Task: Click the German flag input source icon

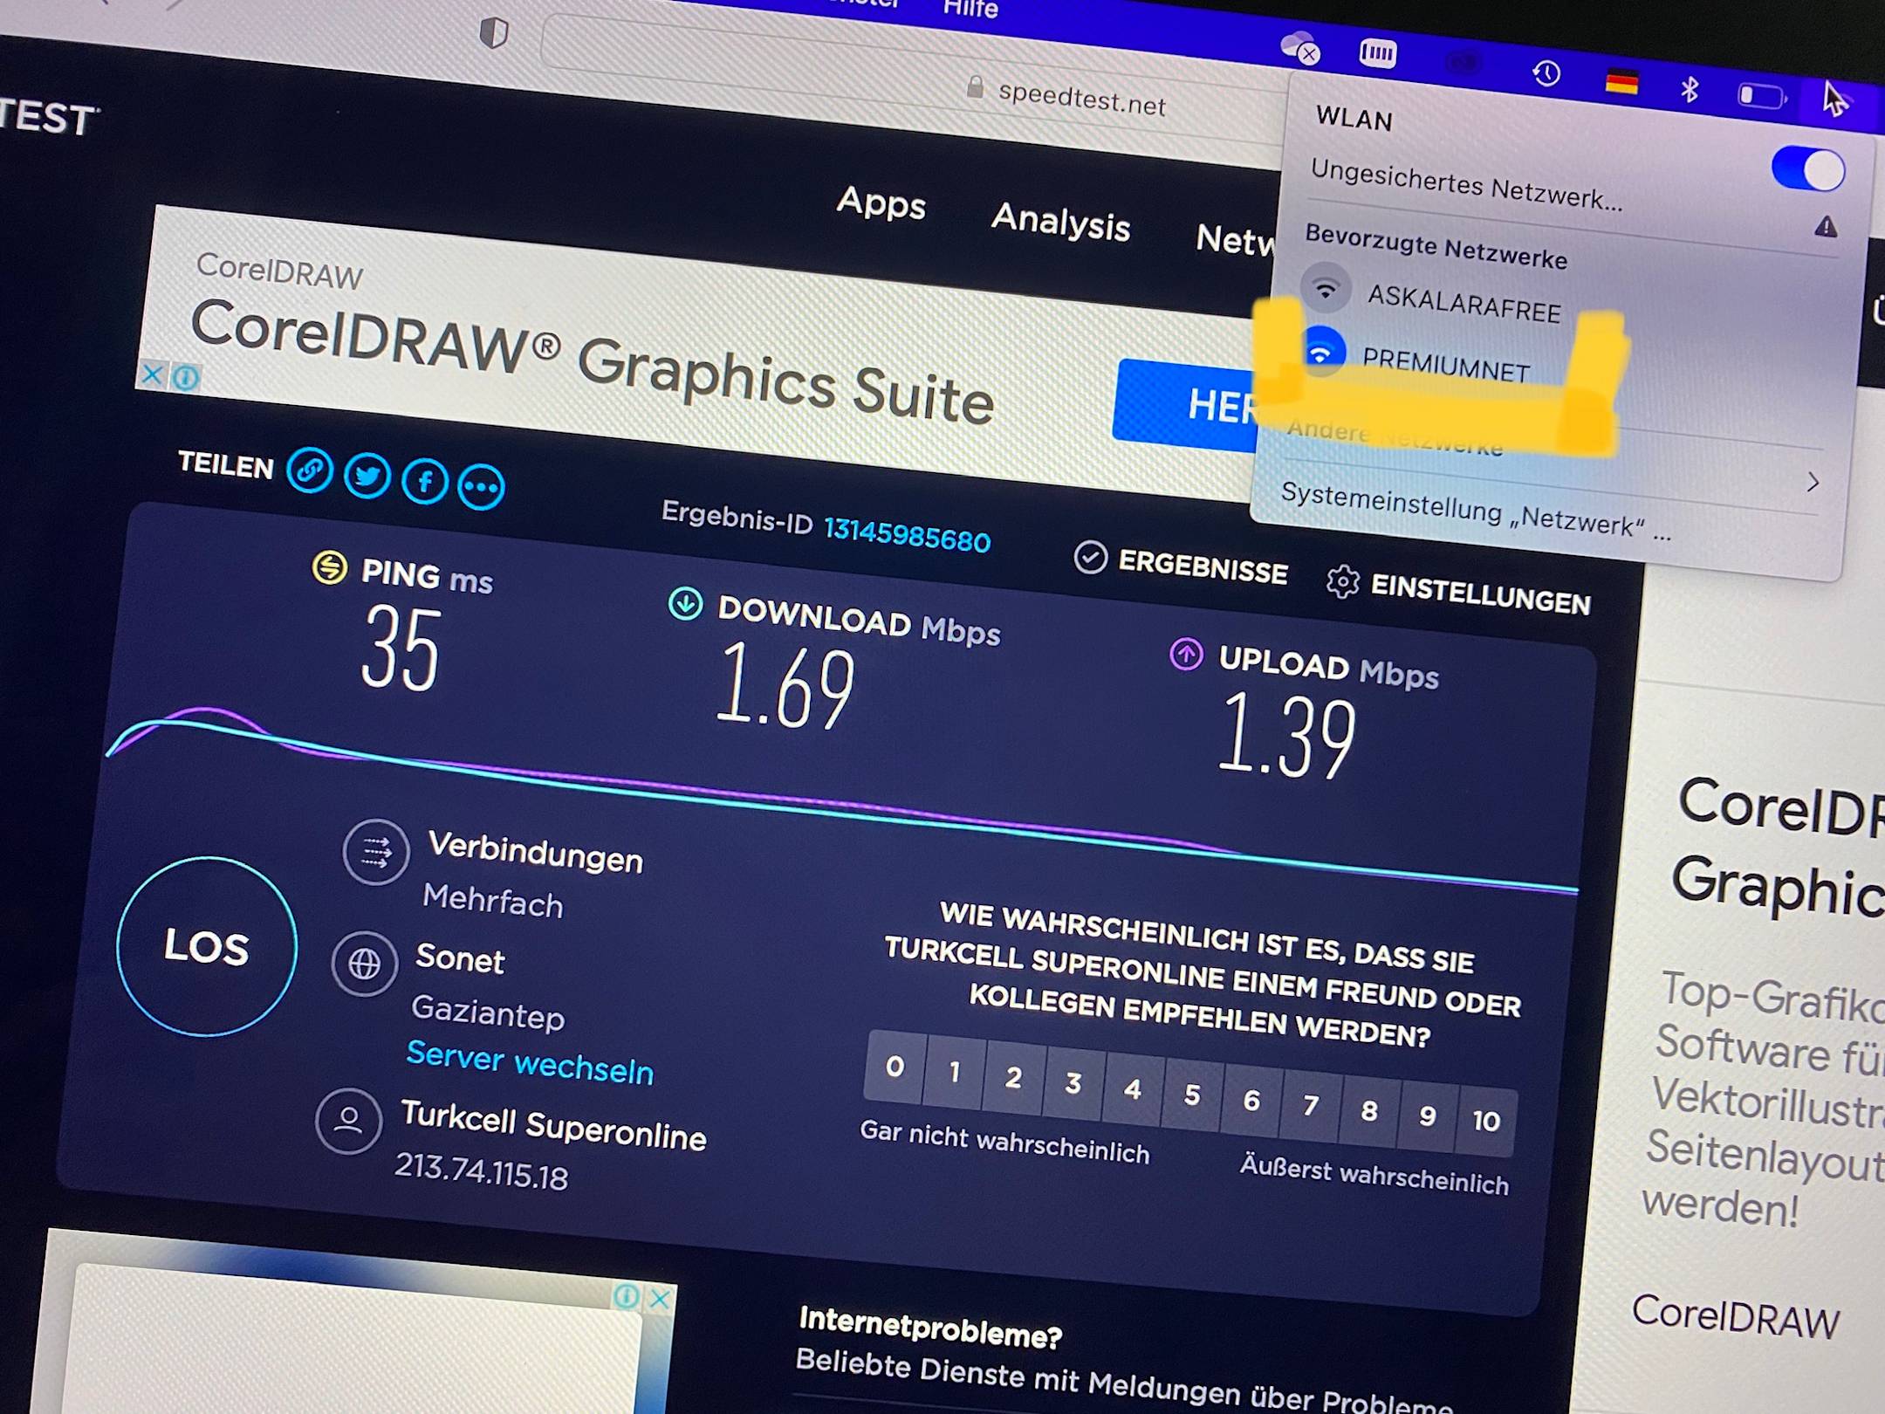Action: tap(1621, 83)
